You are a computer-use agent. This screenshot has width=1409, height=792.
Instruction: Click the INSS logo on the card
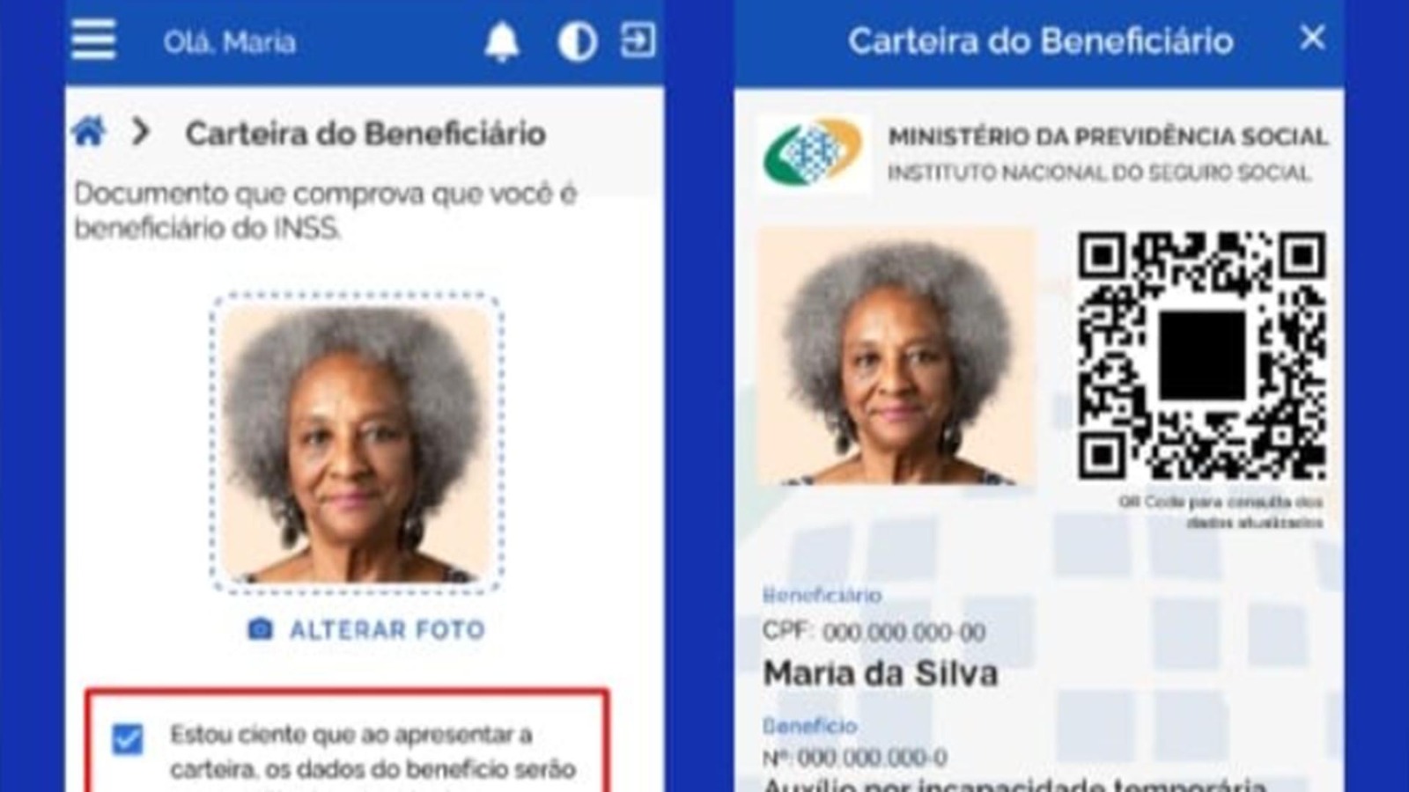[x=813, y=152]
